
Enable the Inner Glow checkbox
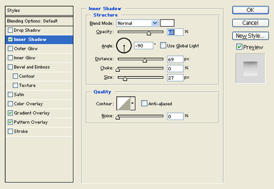[10, 58]
